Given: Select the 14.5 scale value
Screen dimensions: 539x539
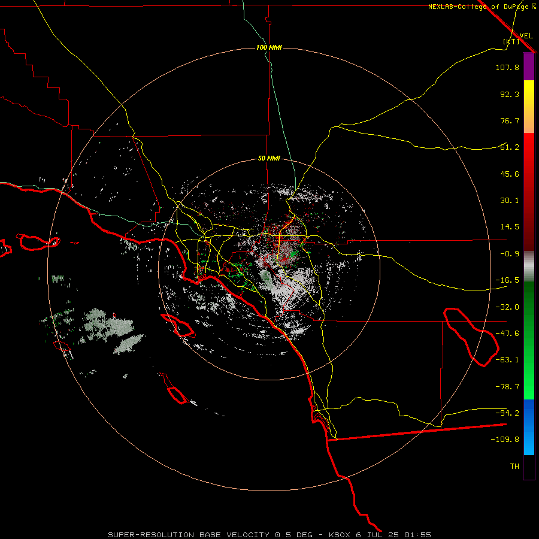Looking at the screenshot, I should coord(510,227).
